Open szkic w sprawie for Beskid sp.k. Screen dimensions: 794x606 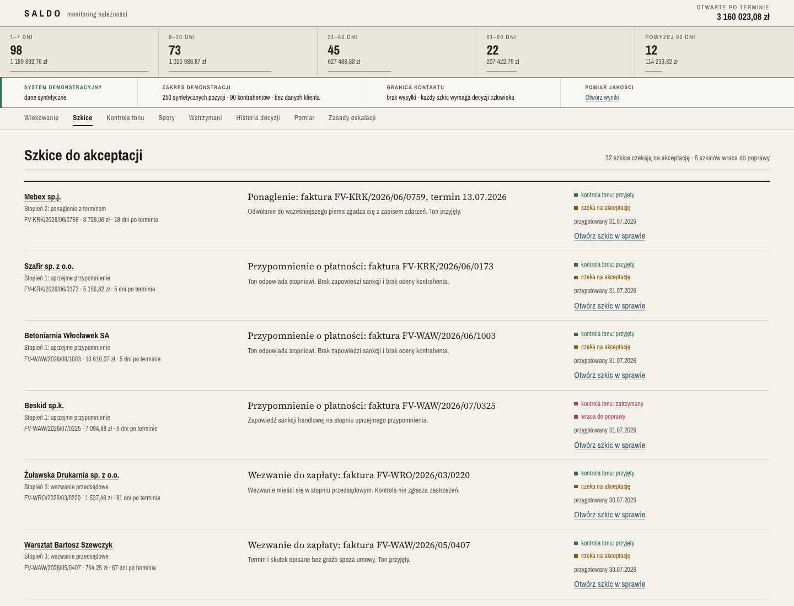610,445
